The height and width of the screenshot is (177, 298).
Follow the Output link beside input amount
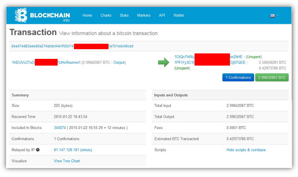119,62
